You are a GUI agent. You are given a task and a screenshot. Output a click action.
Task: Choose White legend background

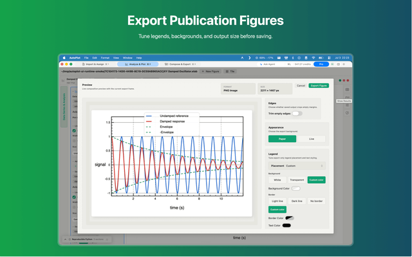[277, 180]
